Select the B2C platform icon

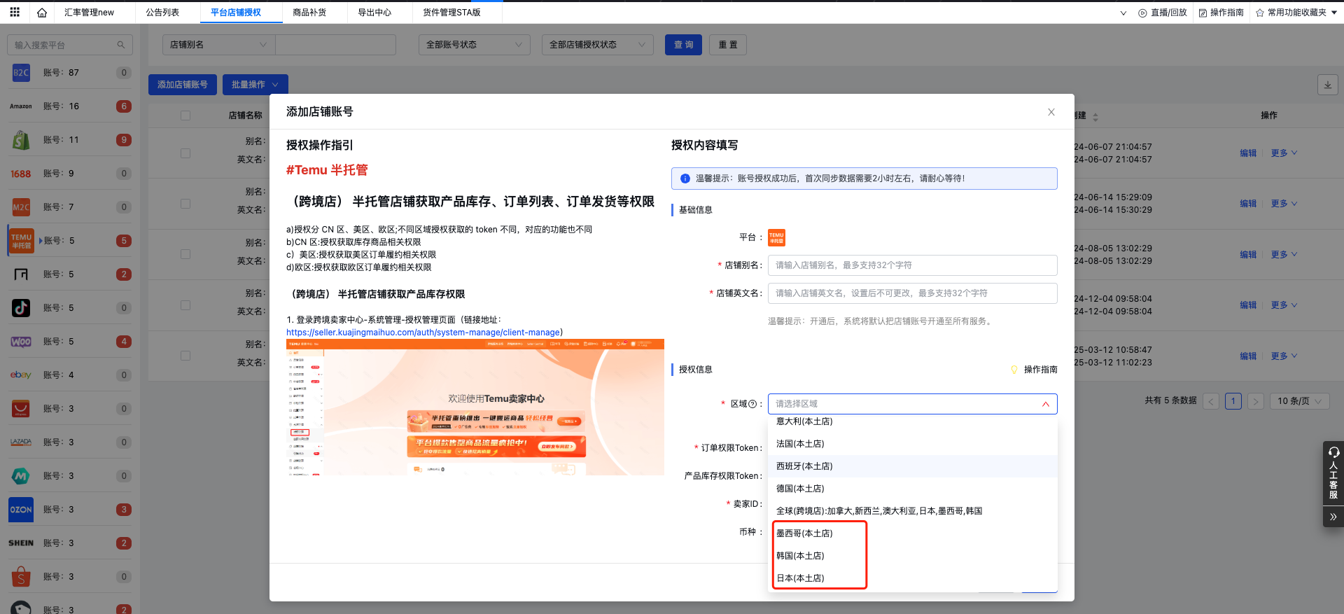tap(21, 72)
